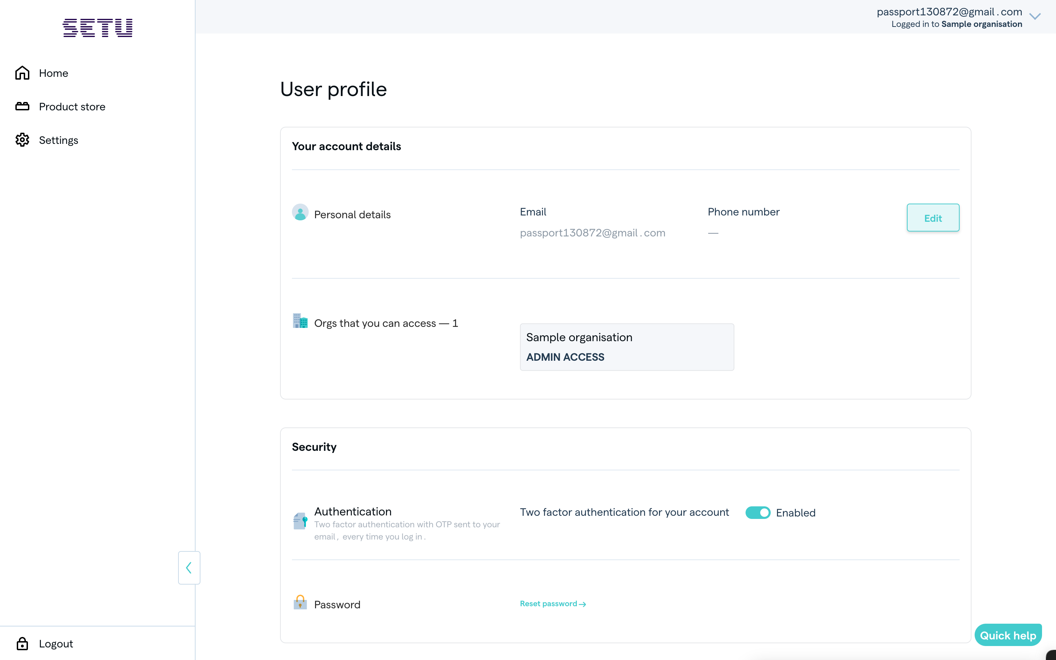The height and width of the screenshot is (660, 1056).
Task: Click Logout at the bottom of sidebar
Action: [56, 643]
